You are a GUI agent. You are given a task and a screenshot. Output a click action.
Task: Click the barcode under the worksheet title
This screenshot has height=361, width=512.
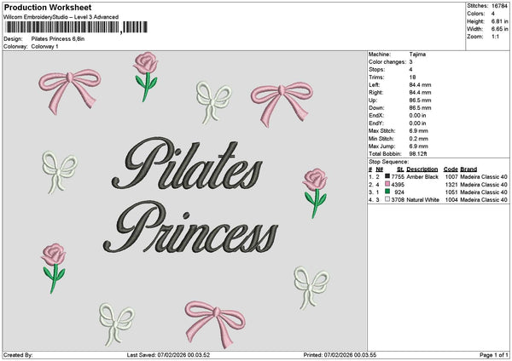click(64, 28)
